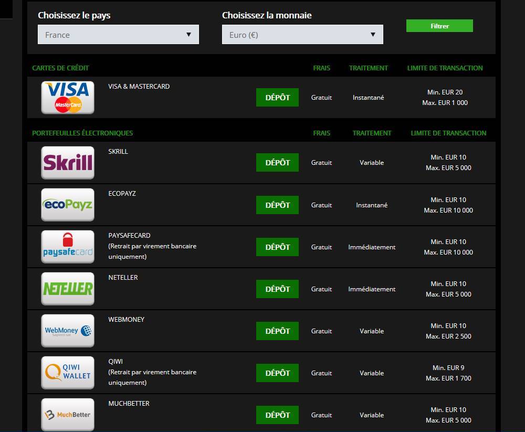Click DÉPÔT for Visa & MasterCard

point(278,98)
